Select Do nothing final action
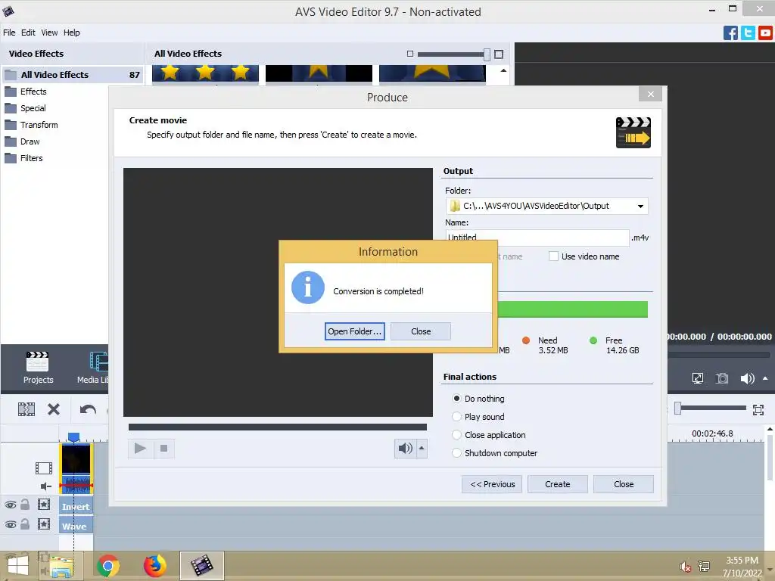Image resolution: width=775 pixels, height=581 pixels. [456, 398]
